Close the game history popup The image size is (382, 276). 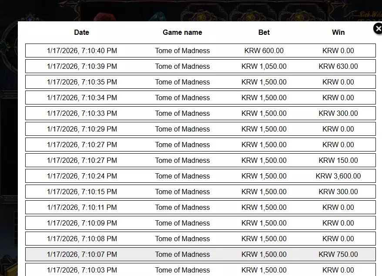pyautogui.click(x=378, y=29)
